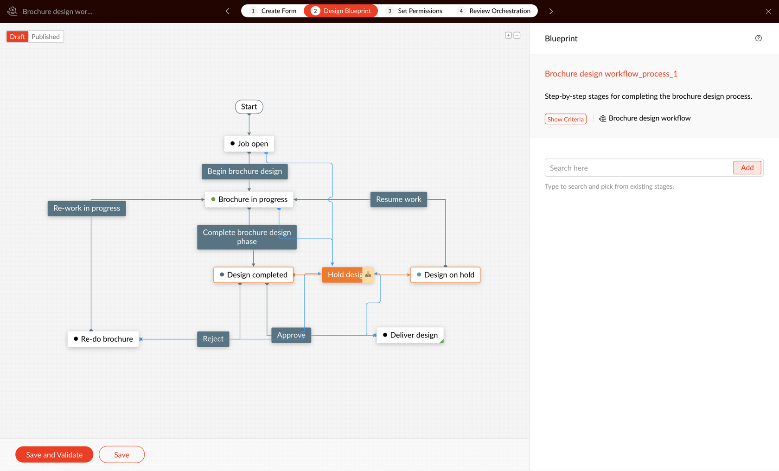Open the hierarchy icon on the Hold design transition
This screenshot has width=779, height=471.
click(368, 274)
